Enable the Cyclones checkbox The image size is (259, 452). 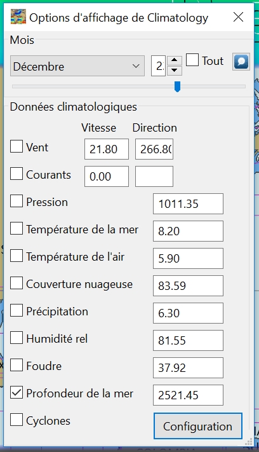17,420
